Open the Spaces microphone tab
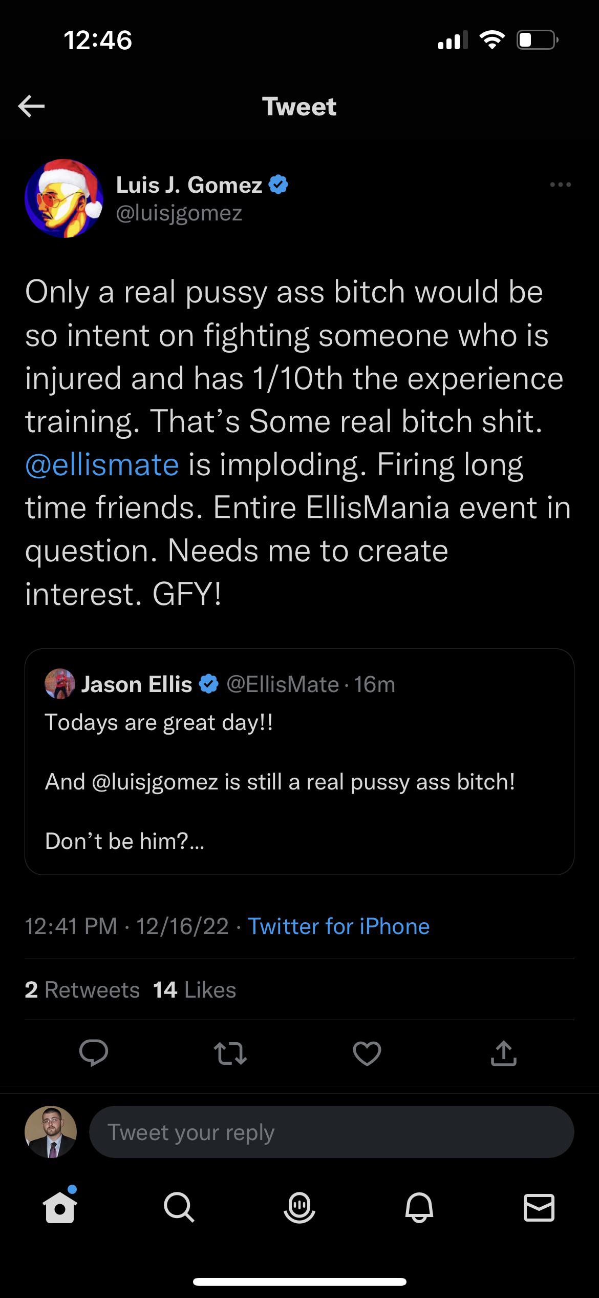 click(x=299, y=1208)
